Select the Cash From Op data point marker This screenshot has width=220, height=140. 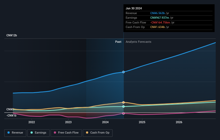click(124, 102)
